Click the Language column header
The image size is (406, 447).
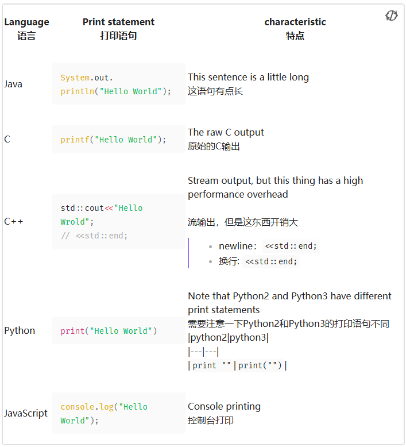pyautogui.click(x=26, y=29)
